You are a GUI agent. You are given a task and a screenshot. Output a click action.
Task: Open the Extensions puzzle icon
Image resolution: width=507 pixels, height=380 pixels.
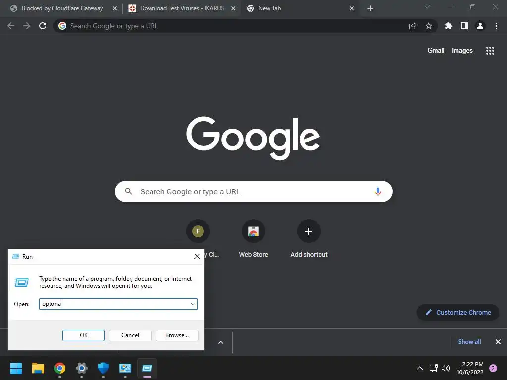coord(449,26)
